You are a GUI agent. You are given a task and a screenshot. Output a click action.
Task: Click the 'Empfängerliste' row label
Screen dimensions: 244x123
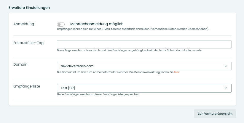point(27,86)
